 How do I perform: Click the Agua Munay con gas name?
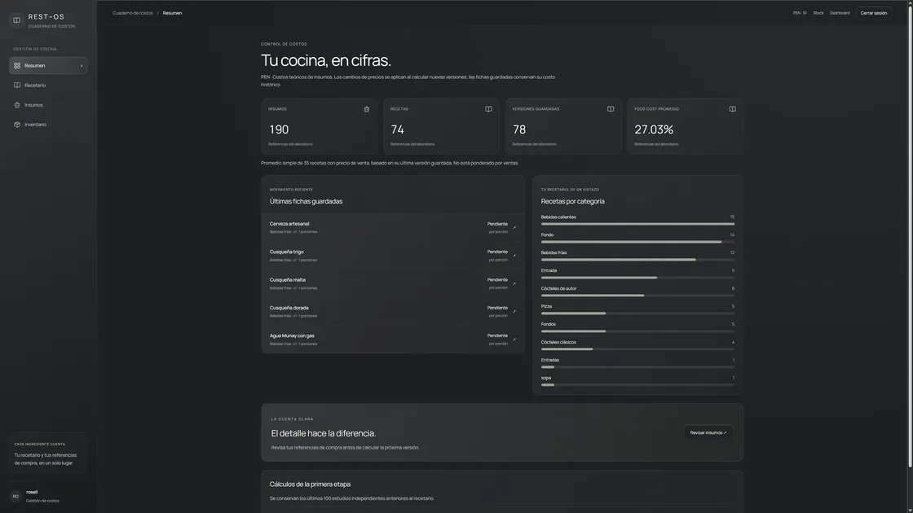(292, 335)
